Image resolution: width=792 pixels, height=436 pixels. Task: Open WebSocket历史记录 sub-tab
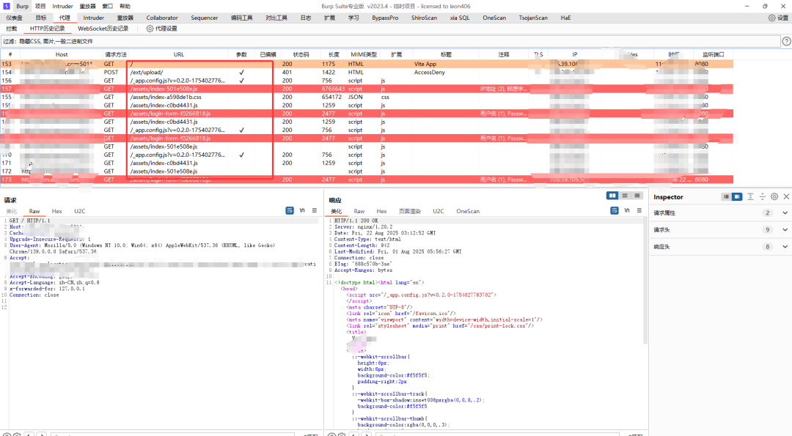[x=103, y=29]
